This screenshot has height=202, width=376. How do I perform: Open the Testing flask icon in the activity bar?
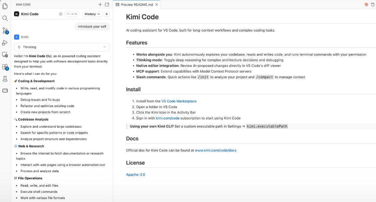(5, 79)
